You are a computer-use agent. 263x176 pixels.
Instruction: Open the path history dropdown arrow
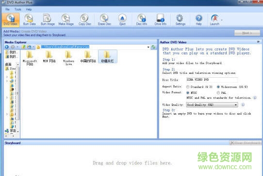pyautogui.click(x=148, y=47)
